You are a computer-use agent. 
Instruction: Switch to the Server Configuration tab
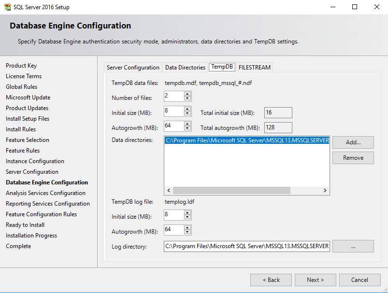point(133,67)
